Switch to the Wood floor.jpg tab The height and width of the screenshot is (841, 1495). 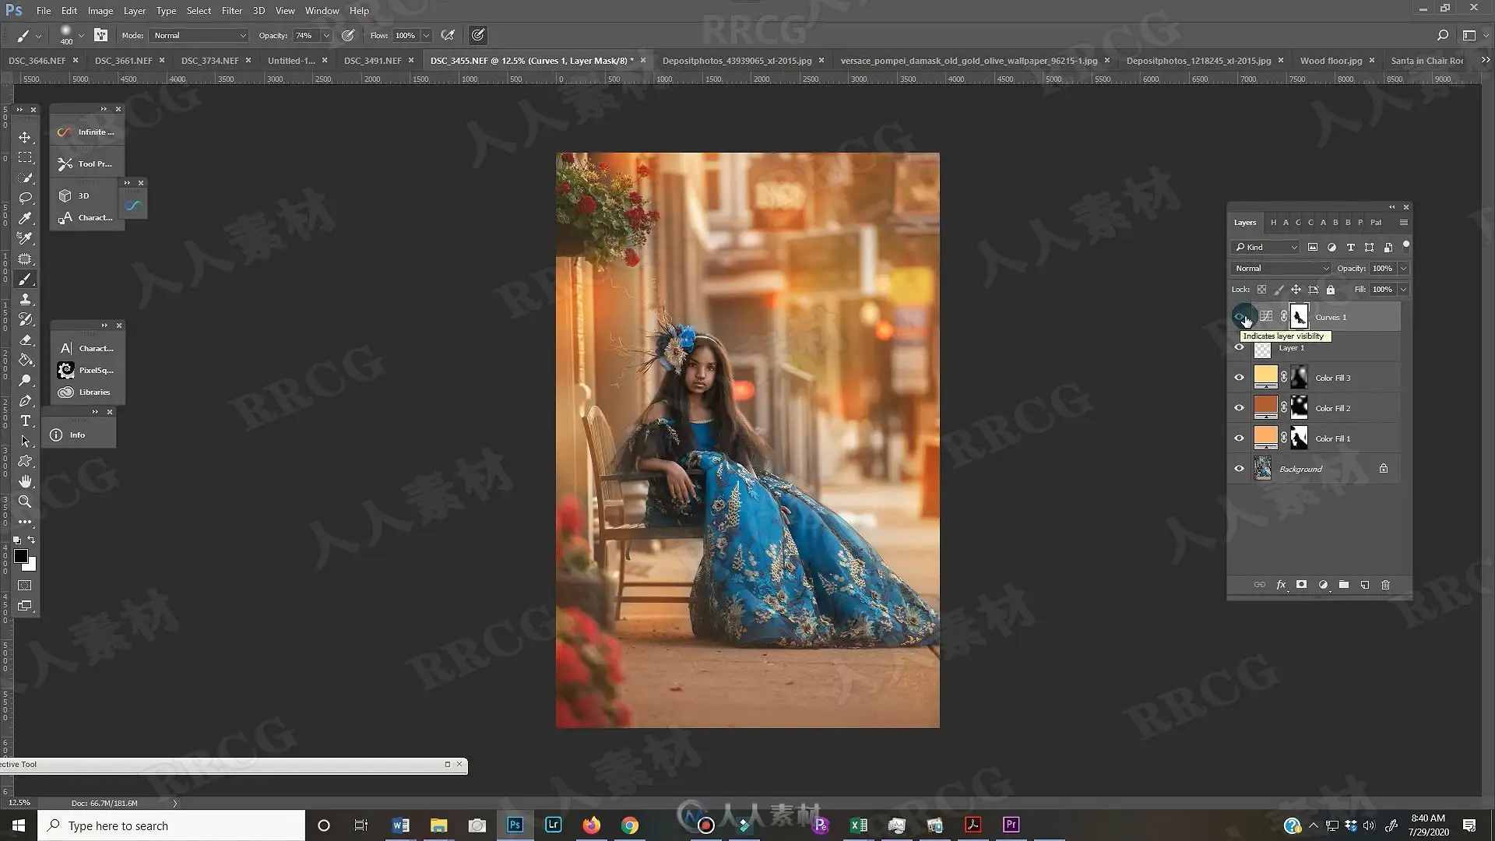coord(1331,60)
